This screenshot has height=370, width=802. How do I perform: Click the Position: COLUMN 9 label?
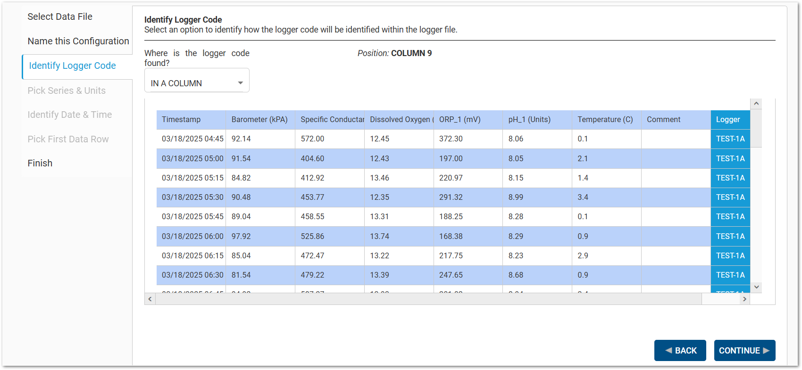[394, 53]
